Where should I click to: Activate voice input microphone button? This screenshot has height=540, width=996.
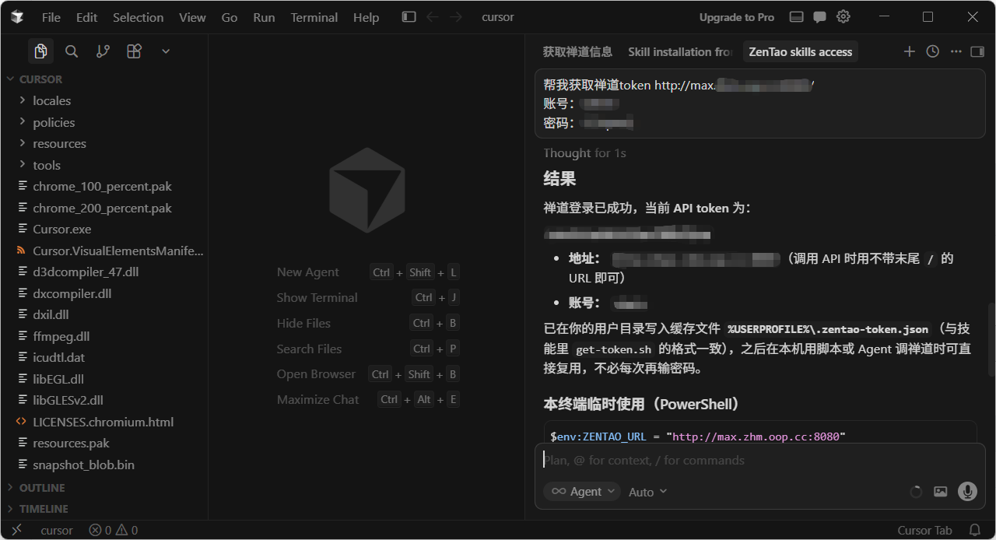[x=967, y=491]
